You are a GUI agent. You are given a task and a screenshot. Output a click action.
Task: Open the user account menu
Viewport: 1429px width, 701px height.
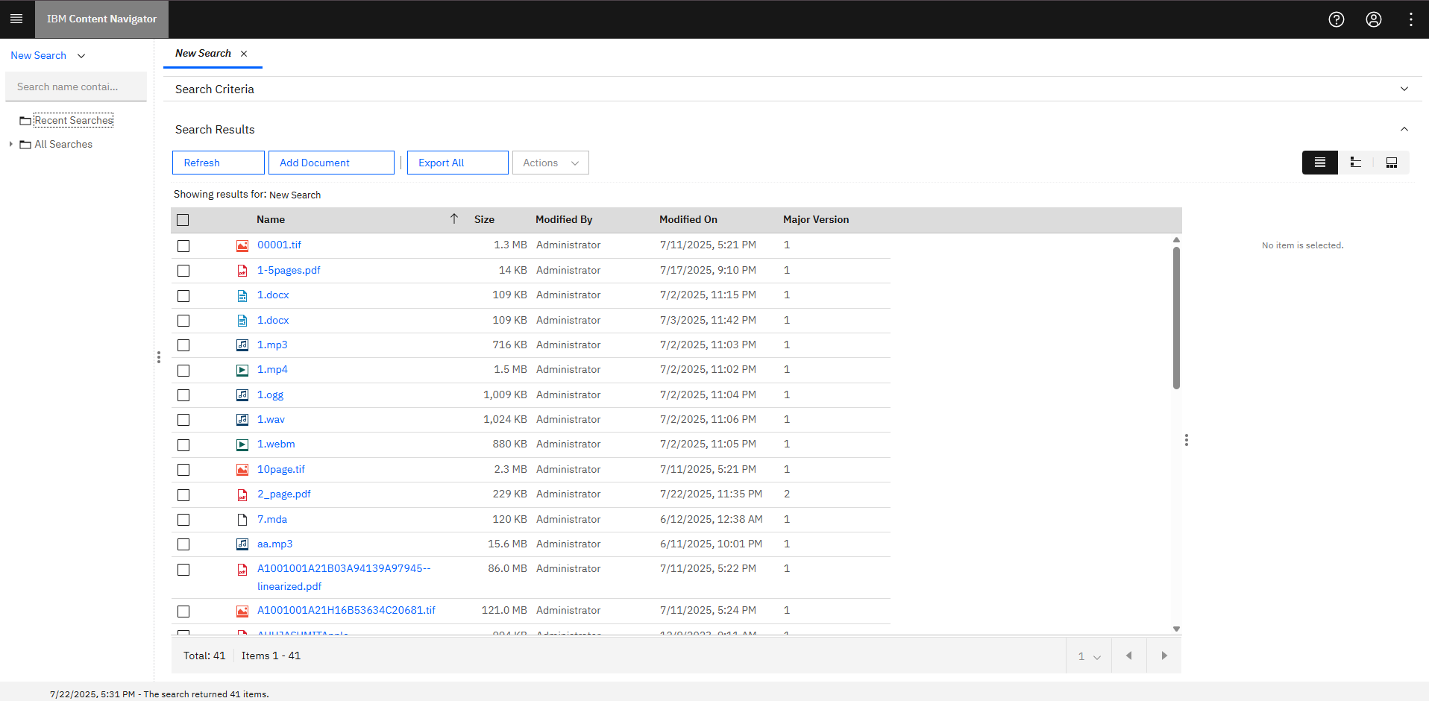1374,19
